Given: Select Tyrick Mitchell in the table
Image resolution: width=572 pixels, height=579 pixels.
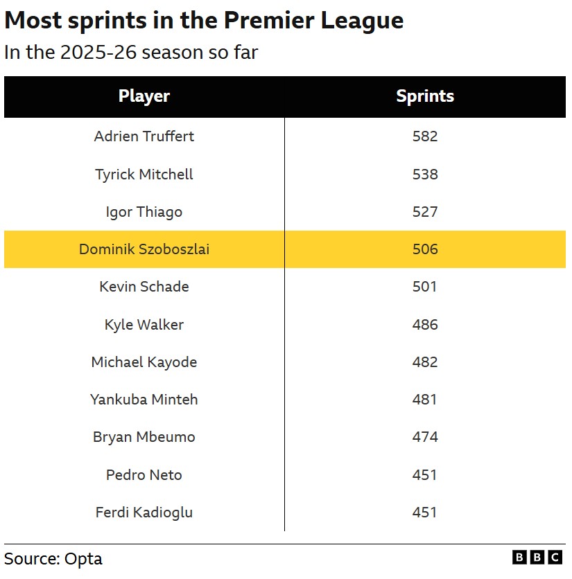Looking at the screenshot, I should click(144, 175).
